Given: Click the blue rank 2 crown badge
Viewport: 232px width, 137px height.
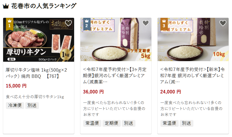Looking at the screenshot, I should pyautogui.click(x=87, y=24).
